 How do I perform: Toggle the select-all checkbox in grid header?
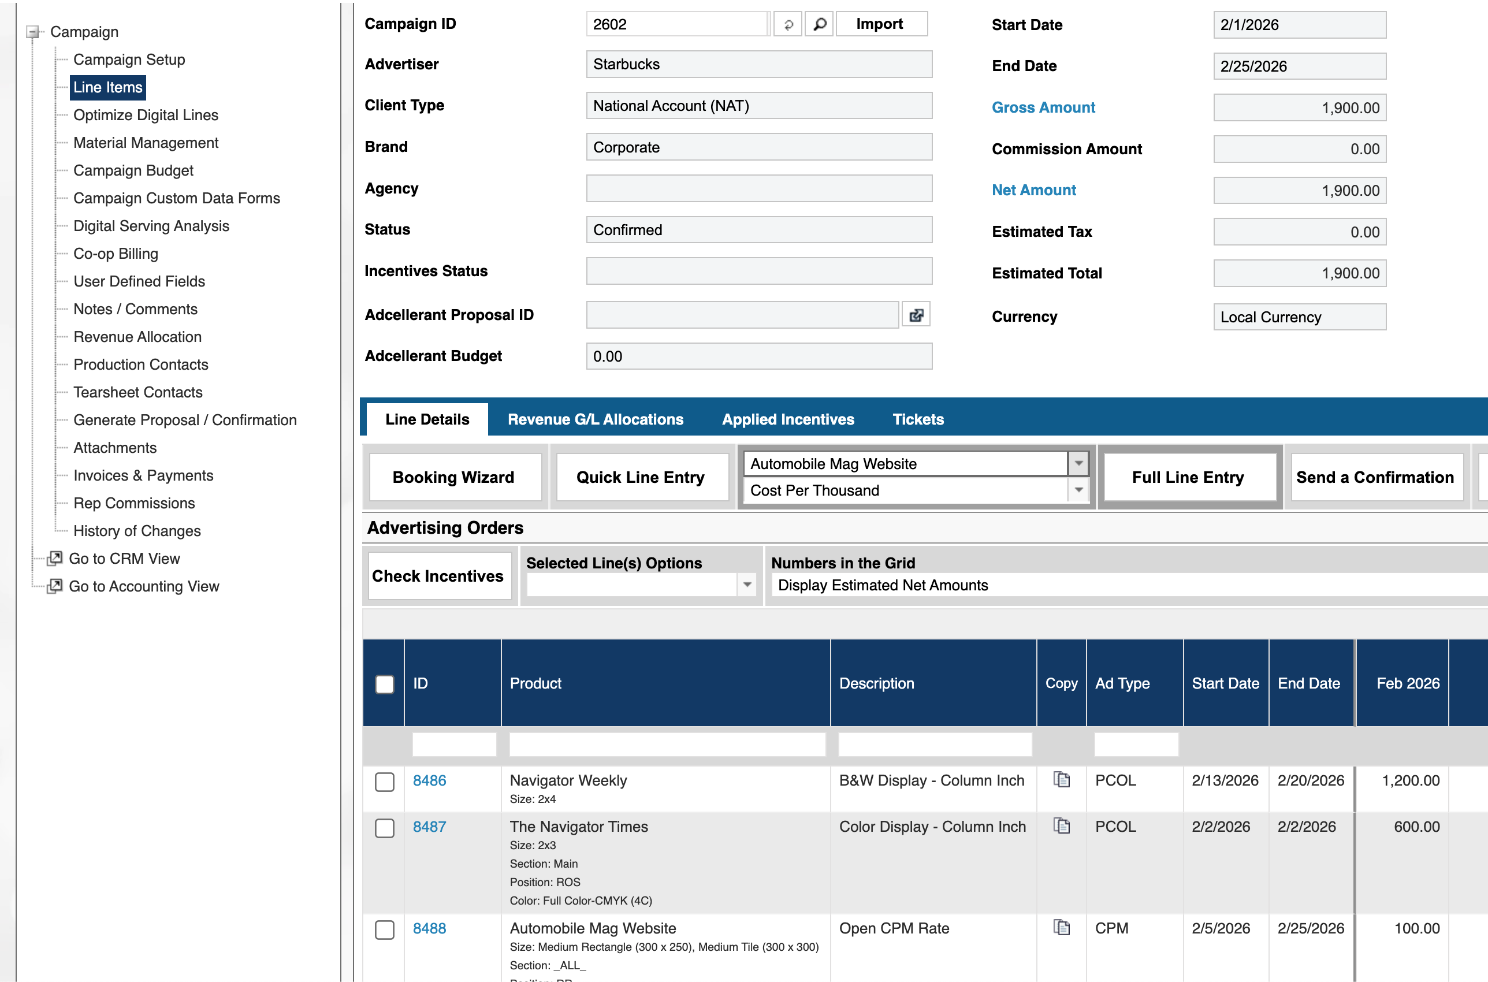pyautogui.click(x=385, y=684)
